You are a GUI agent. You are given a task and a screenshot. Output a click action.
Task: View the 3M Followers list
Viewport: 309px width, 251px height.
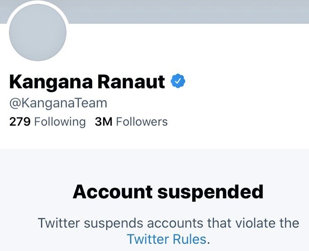[x=131, y=121]
